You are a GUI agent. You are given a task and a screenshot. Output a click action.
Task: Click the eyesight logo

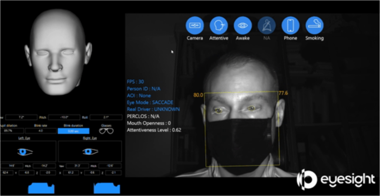click(336, 180)
